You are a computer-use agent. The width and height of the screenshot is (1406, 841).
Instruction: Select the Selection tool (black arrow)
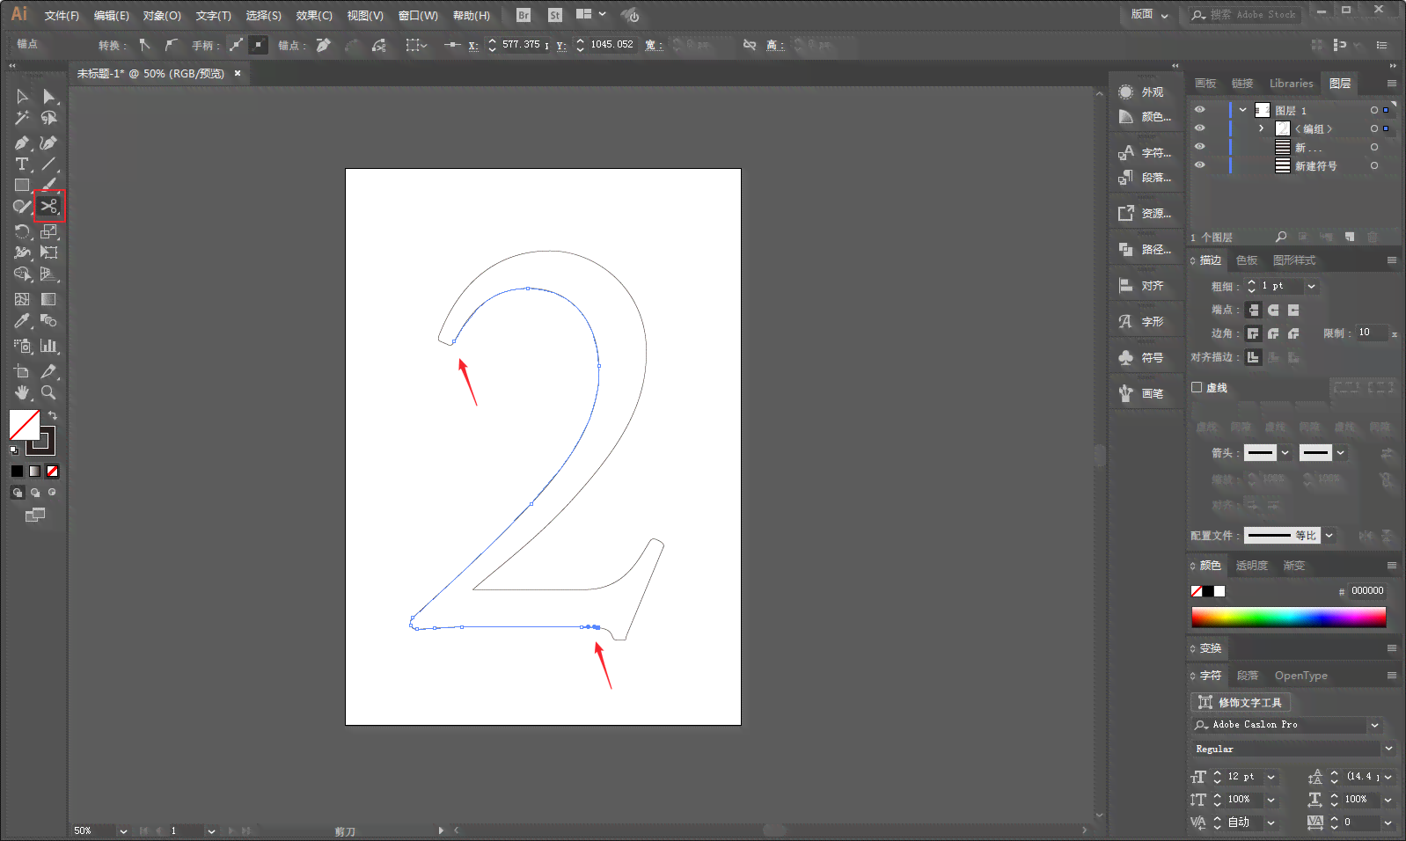pos(23,97)
